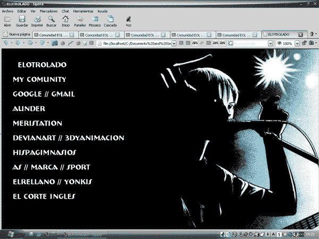The width and height of the screenshot is (319, 239).
Task: Open the 3DYANIMACION link
Action: coord(95,138)
